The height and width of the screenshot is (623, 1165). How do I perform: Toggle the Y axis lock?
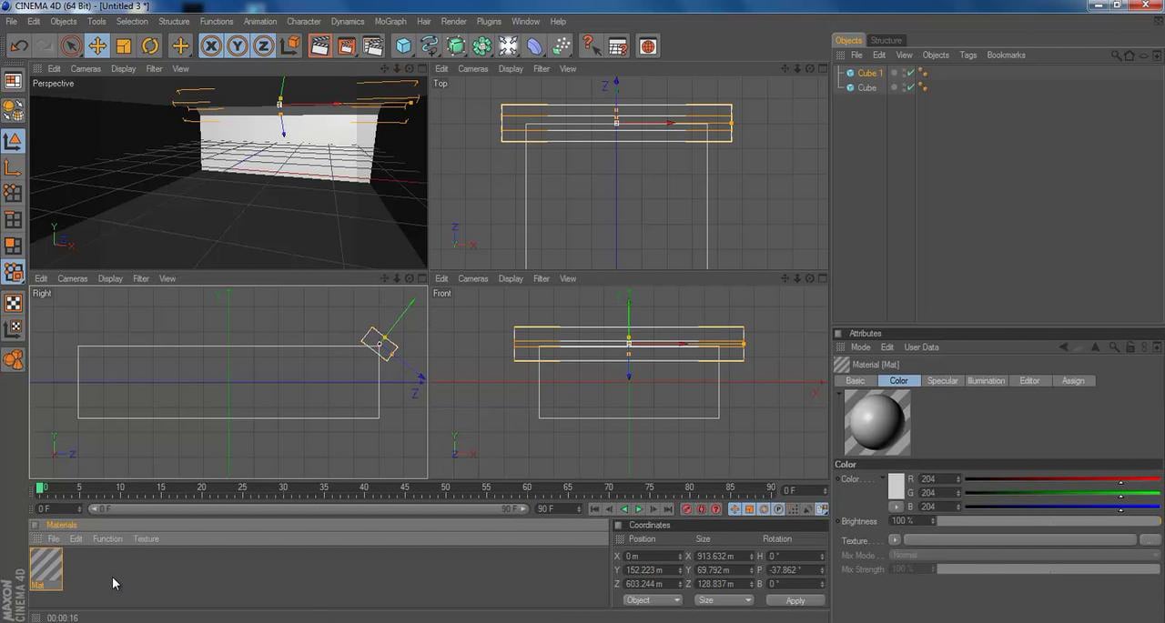pyautogui.click(x=238, y=45)
